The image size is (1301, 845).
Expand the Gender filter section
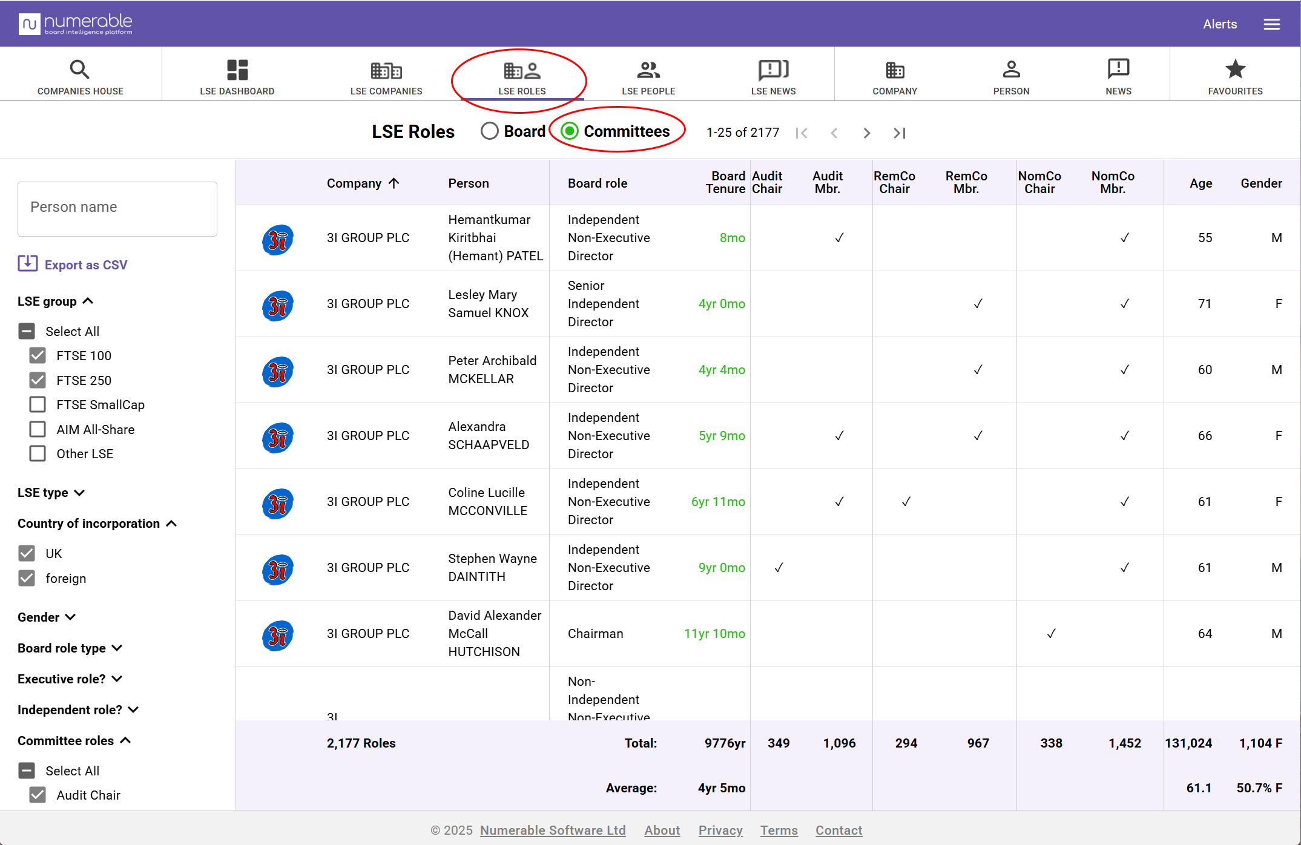click(x=47, y=617)
